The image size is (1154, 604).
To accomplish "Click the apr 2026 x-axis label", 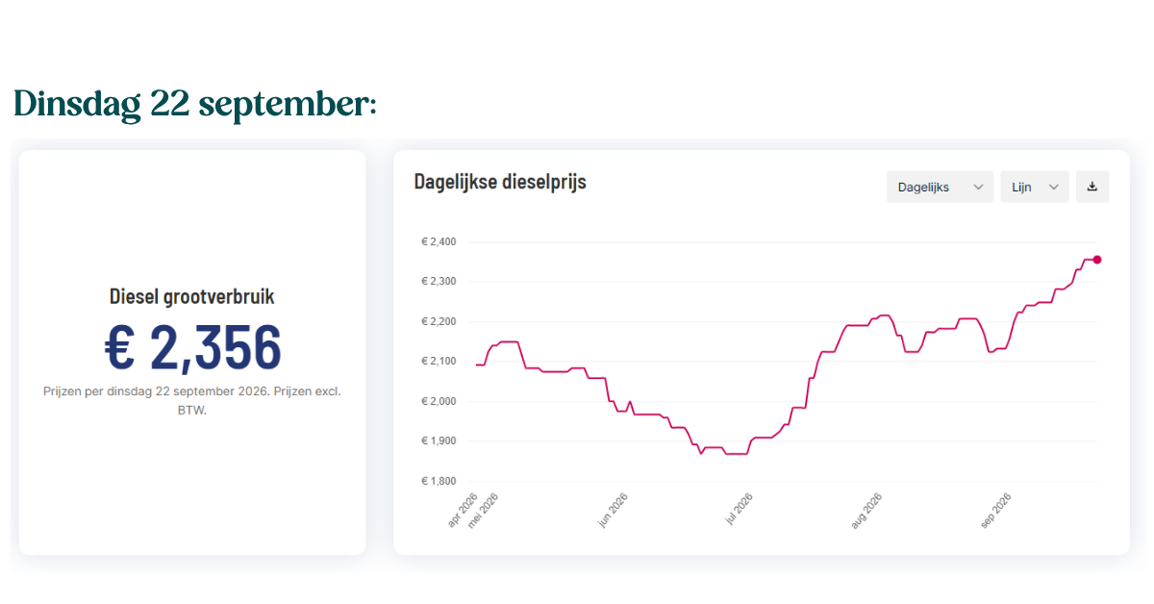I will (x=463, y=510).
